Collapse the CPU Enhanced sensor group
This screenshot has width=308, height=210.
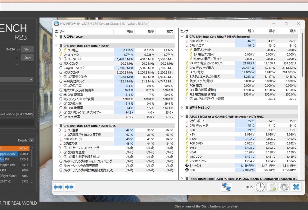[182, 37]
